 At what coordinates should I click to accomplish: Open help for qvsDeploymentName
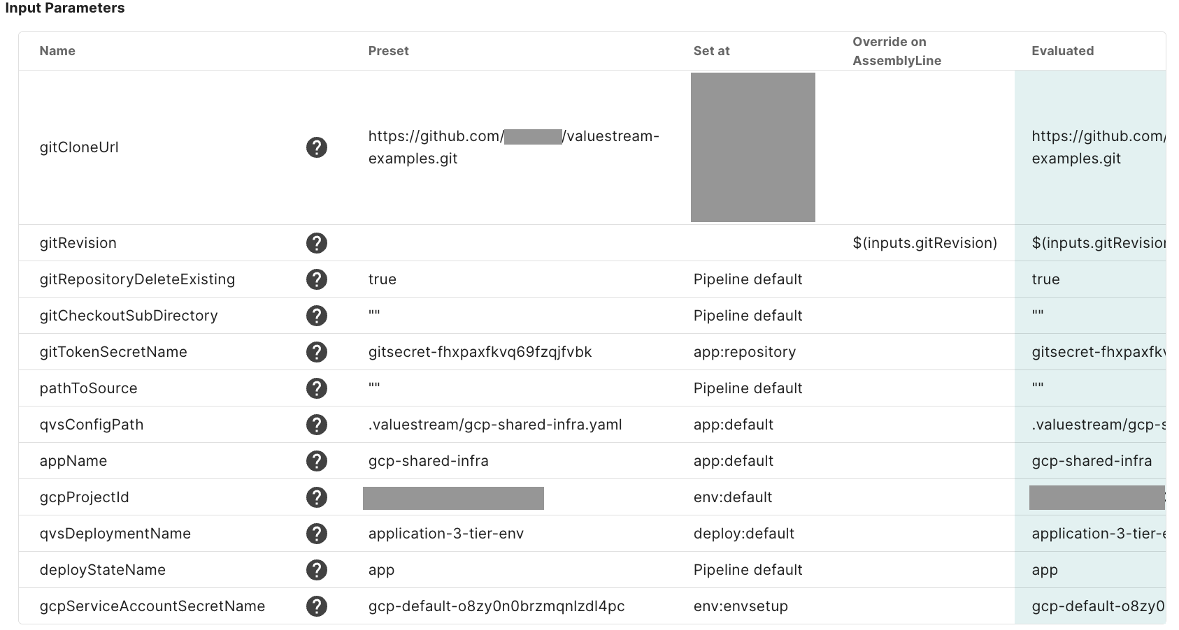(x=317, y=534)
